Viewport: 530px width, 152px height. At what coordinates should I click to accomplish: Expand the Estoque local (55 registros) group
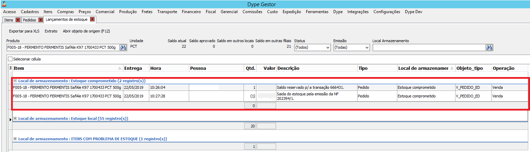15,118
